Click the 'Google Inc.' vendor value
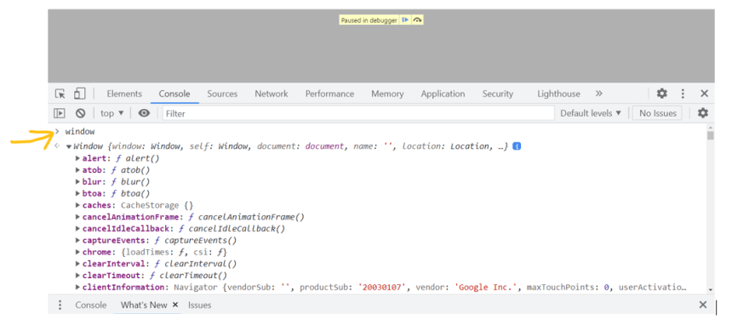The image size is (749, 331). click(x=487, y=287)
